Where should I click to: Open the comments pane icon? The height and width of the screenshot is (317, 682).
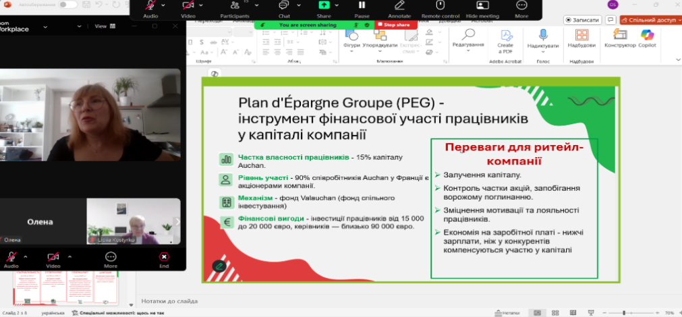click(x=610, y=20)
